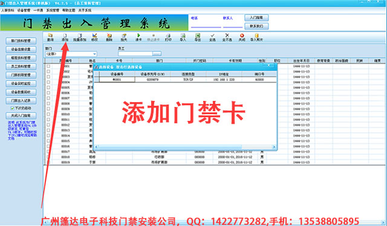Click the 端口号 column header in dialog
Screen dimensions: 387x226
click(x=259, y=74)
